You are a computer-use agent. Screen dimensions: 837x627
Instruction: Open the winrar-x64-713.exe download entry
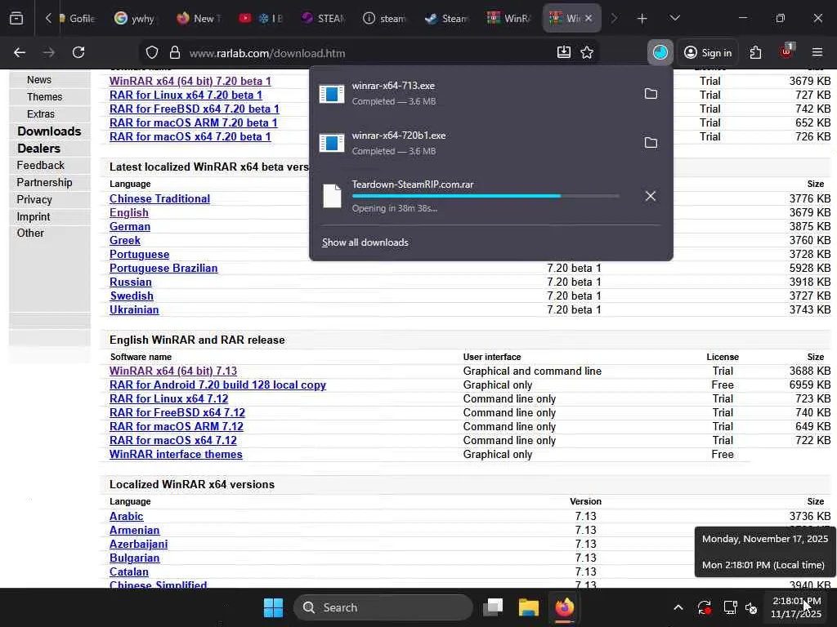475,93
